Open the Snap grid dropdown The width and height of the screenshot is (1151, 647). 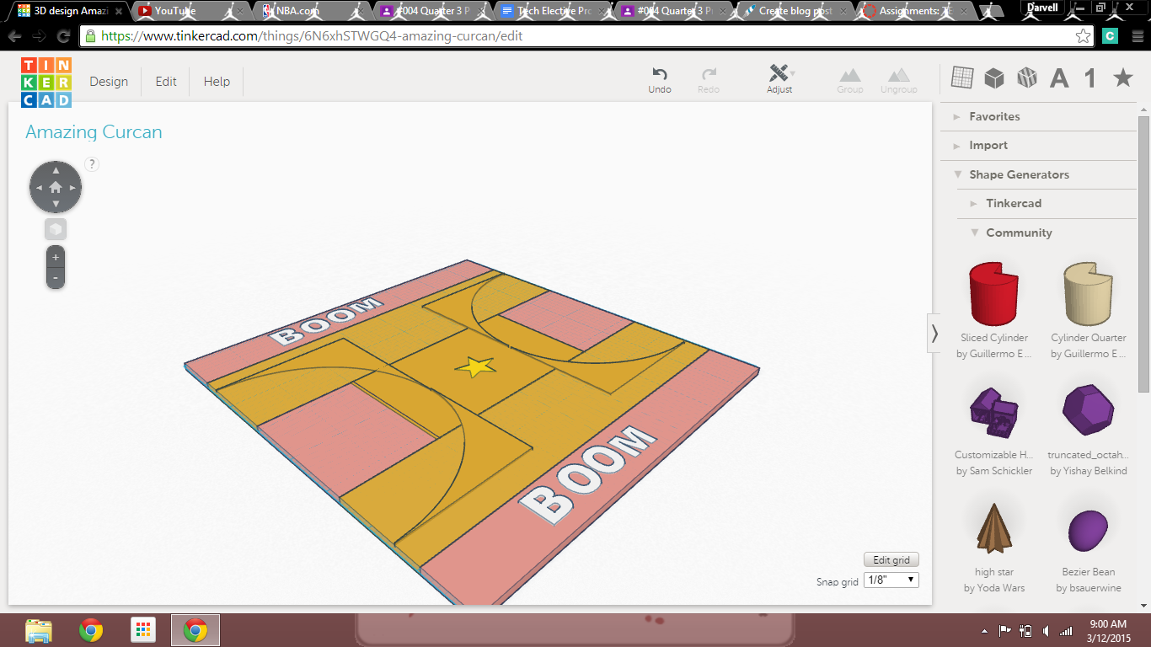[891, 580]
